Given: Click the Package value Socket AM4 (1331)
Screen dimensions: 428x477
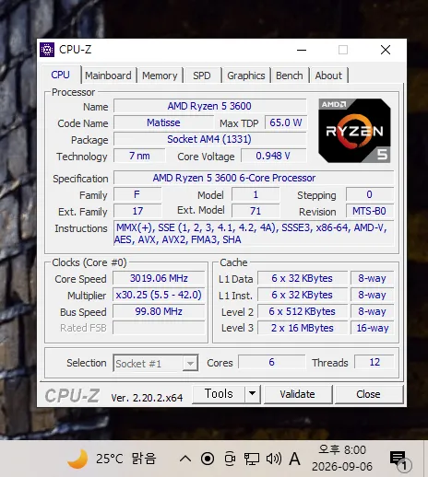Looking at the screenshot, I should coord(210,139).
